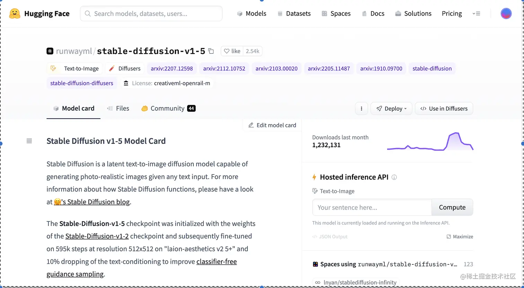Viewport: 524px width, 288px height.
Task: Maximize the inference widget
Action: [460, 237]
